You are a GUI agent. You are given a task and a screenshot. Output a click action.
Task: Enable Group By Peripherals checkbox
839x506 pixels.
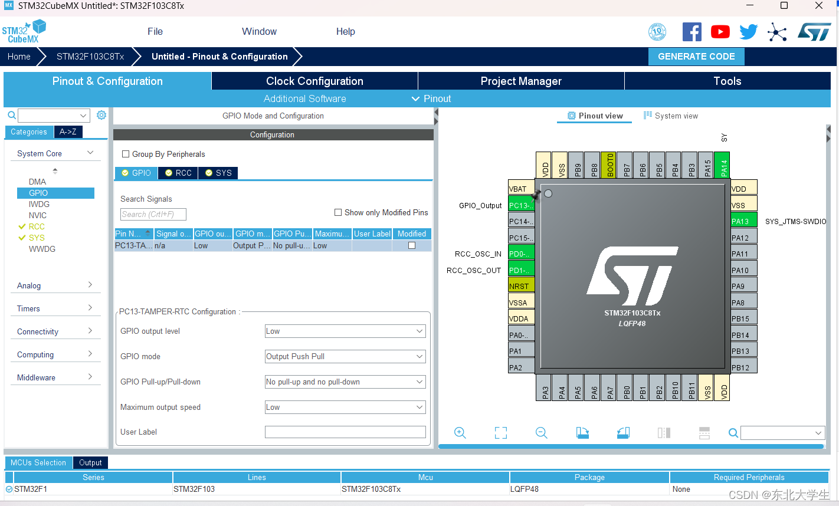pyautogui.click(x=126, y=154)
